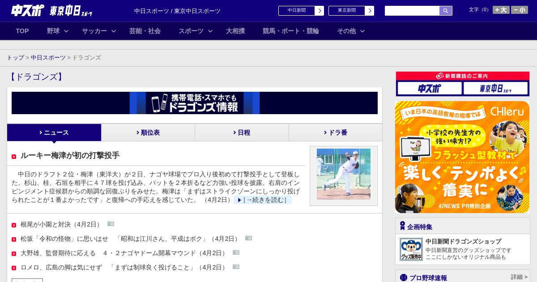Click the search magnifier button
Screen dimensions: 537x282
pos(446,11)
